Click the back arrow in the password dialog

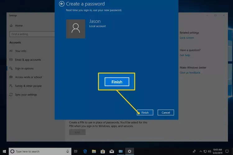click(62, 4)
